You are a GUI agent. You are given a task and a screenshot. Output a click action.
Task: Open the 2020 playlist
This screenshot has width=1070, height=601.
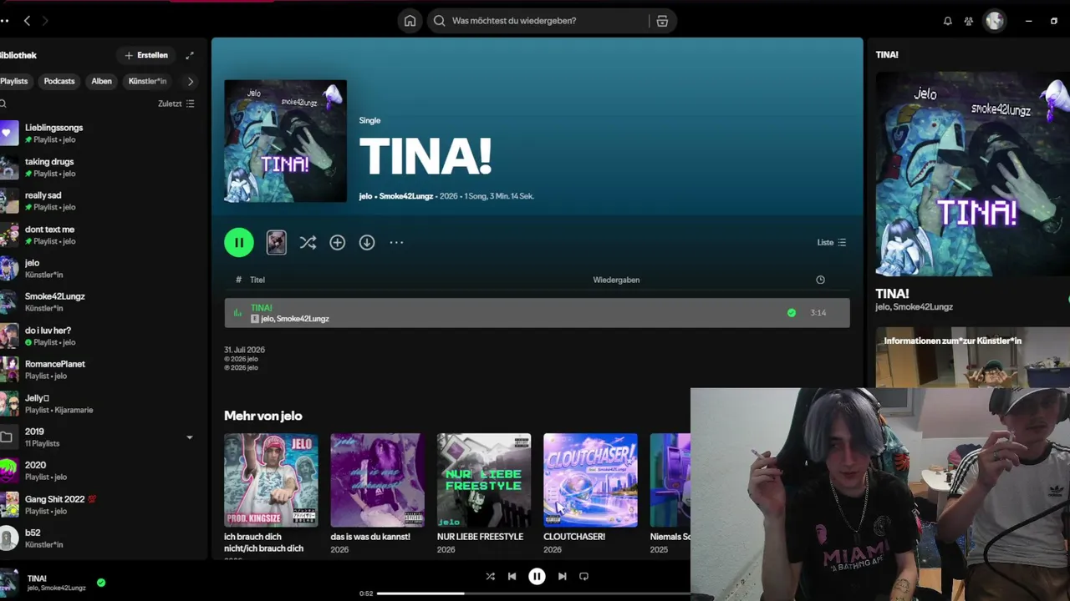click(x=100, y=470)
